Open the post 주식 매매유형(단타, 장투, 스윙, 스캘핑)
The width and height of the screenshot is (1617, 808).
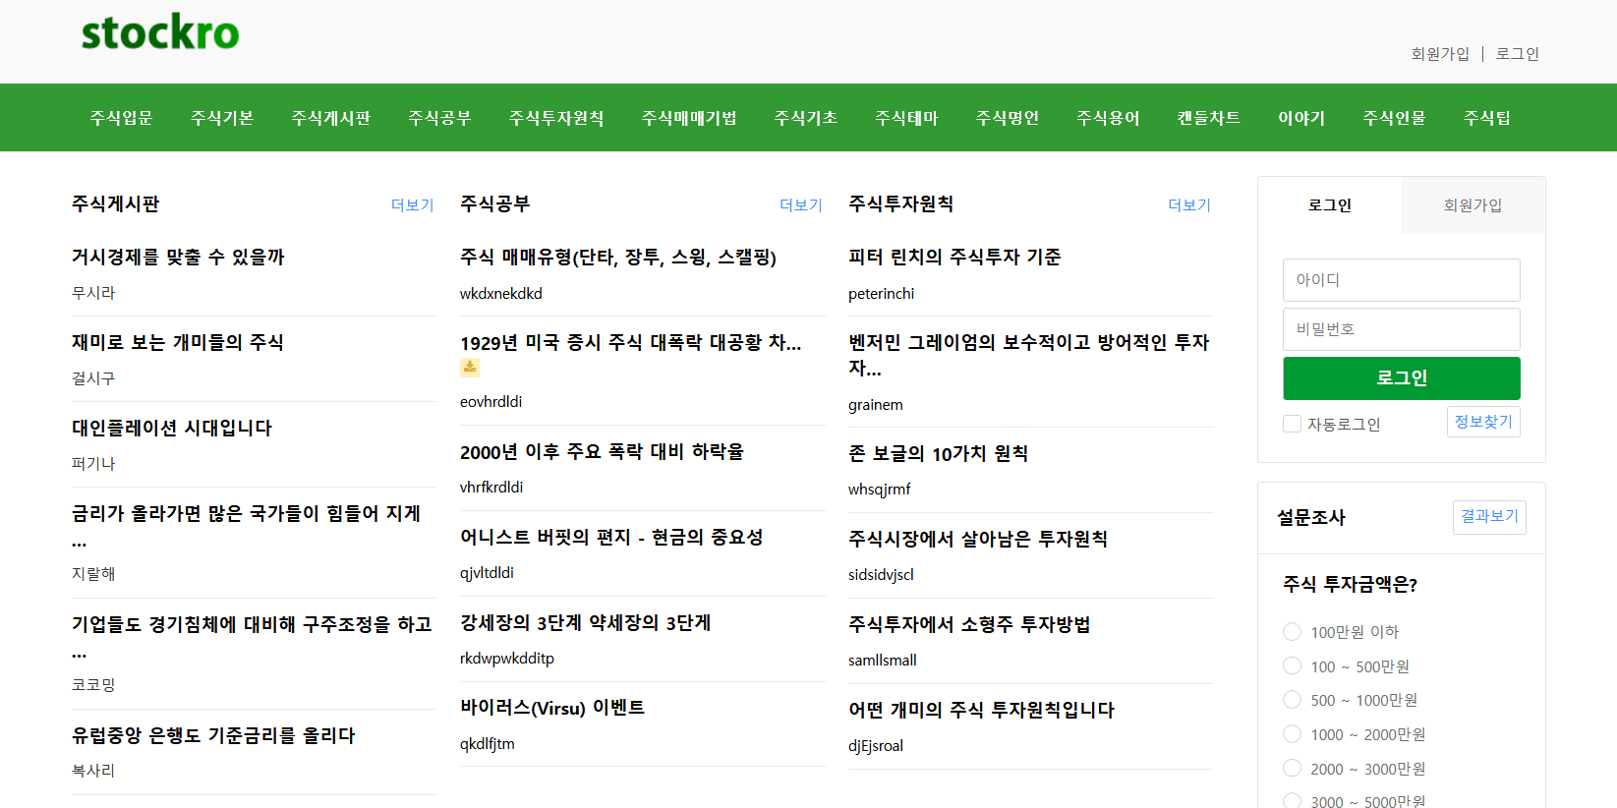click(x=618, y=258)
